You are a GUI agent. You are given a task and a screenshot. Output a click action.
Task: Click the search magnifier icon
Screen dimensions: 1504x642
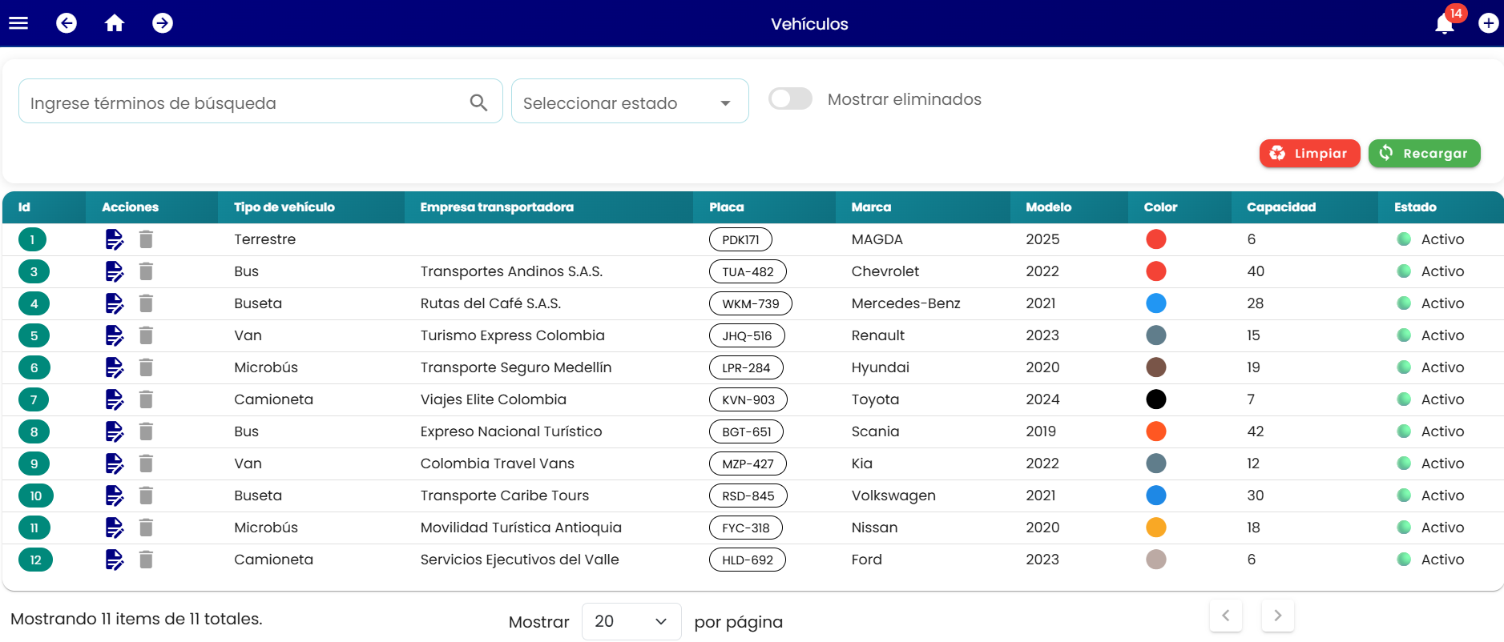click(x=478, y=102)
